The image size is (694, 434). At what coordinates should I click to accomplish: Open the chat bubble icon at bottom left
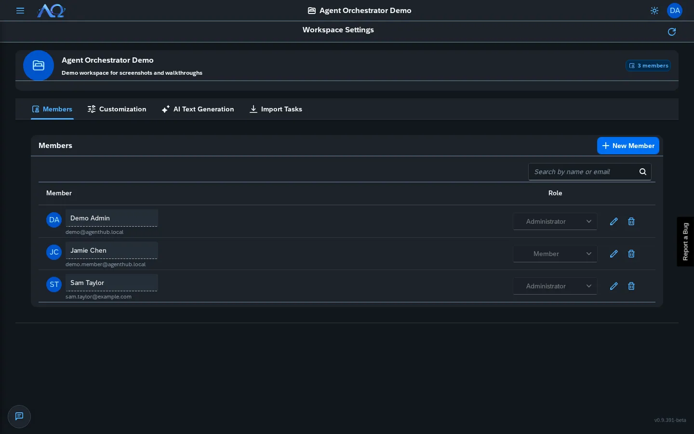click(19, 417)
